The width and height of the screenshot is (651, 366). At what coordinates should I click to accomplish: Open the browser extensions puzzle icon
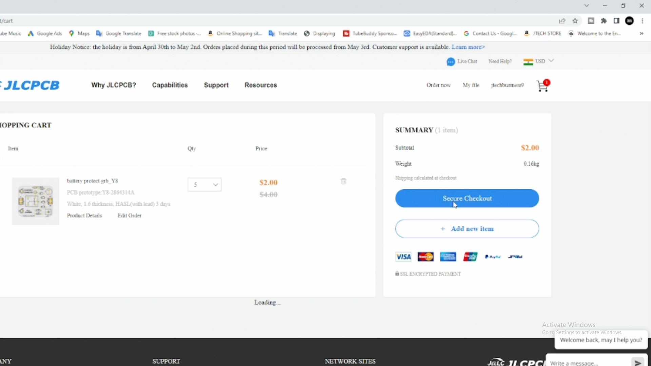pyautogui.click(x=604, y=21)
